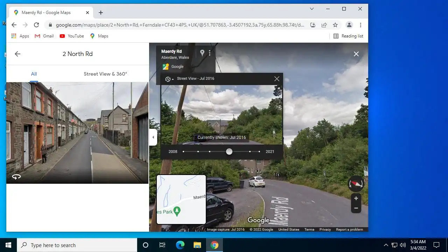This screenshot has width=448, height=252.
Task: Open the network status tray icon
Action: point(394,245)
